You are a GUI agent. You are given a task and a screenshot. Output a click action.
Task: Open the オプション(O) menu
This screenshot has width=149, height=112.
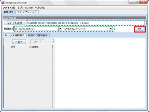(25, 8)
